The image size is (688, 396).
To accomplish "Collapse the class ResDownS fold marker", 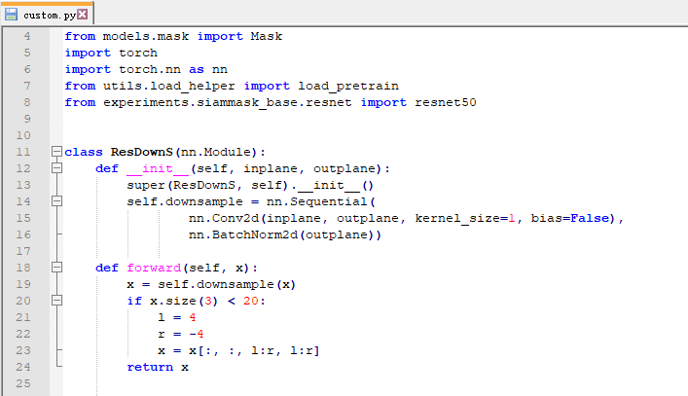I will click(x=56, y=152).
